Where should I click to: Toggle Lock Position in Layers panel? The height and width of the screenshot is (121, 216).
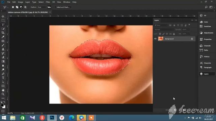click(x=167, y=34)
